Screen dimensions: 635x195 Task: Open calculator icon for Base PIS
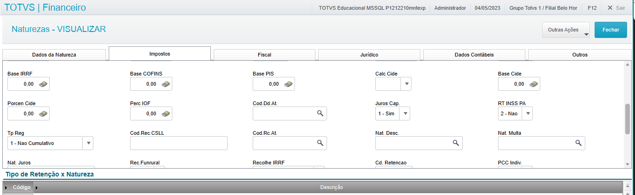click(x=289, y=84)
